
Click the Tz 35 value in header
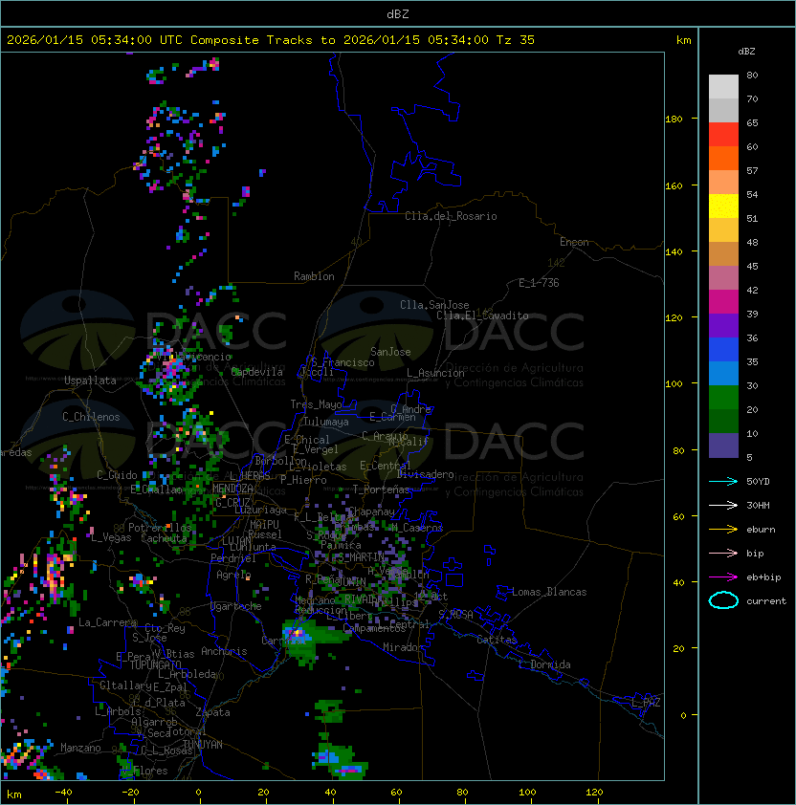pyautogui.click(x=515, y=40)
